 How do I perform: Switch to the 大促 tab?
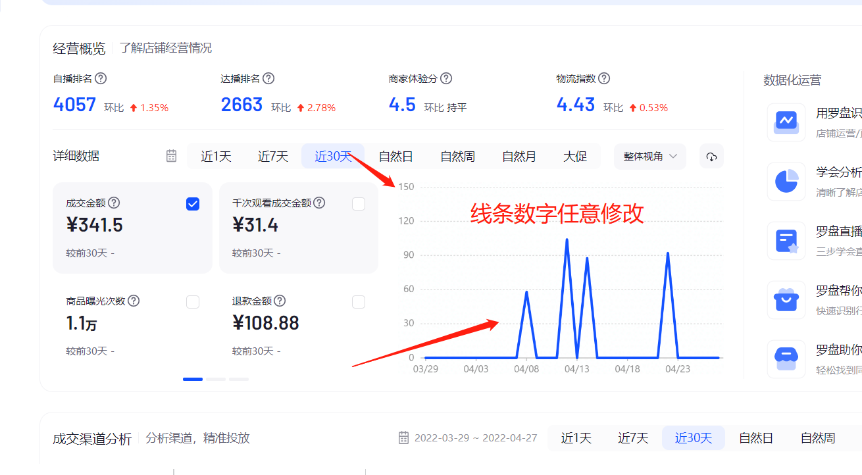coord(575,157)
